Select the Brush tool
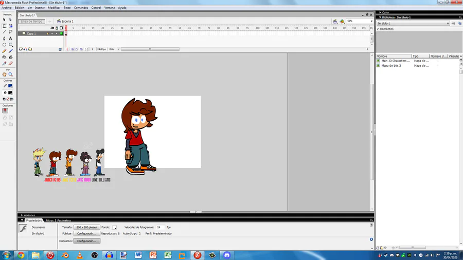This screenshot has height=260, width=463. (11, 51)
